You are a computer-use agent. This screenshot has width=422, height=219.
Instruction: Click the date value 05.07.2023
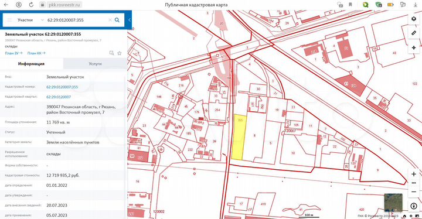click(x=57, y=215)
